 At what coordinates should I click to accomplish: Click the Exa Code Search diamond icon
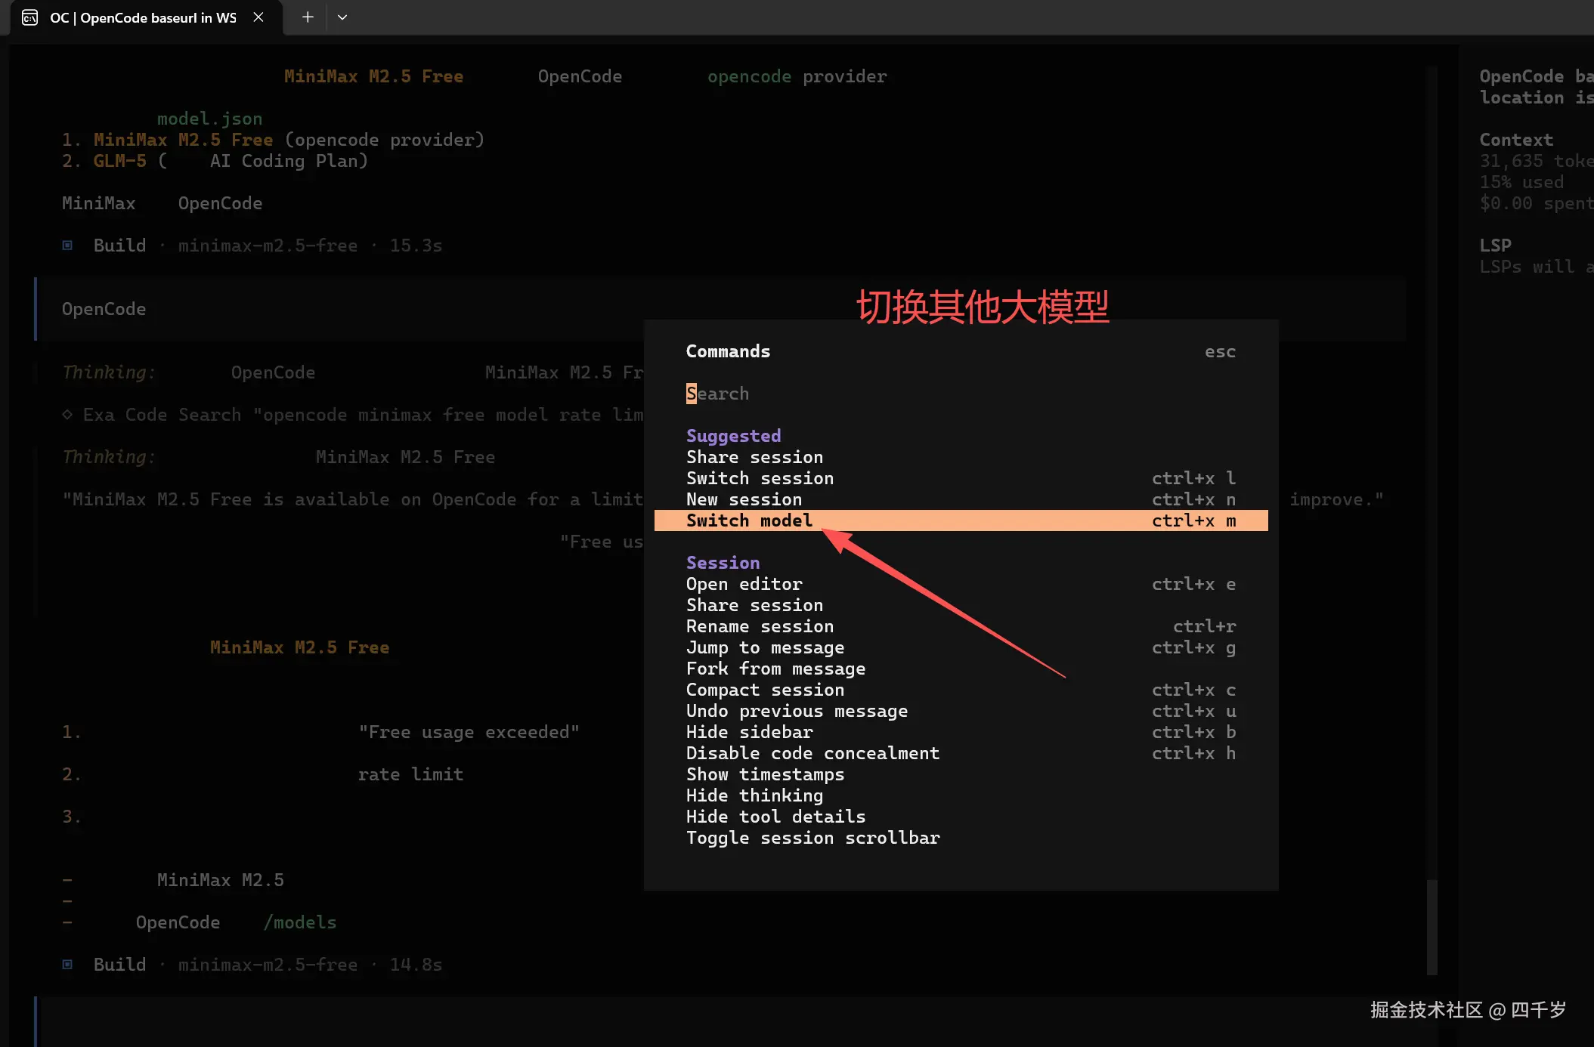[67, 415]
